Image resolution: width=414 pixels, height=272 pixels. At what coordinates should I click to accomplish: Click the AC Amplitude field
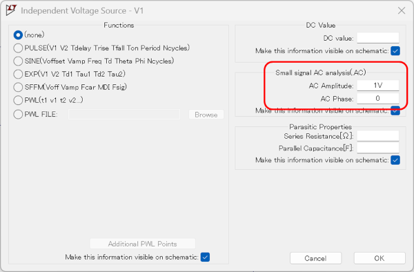pyautogui.click(x=378, y=86)
